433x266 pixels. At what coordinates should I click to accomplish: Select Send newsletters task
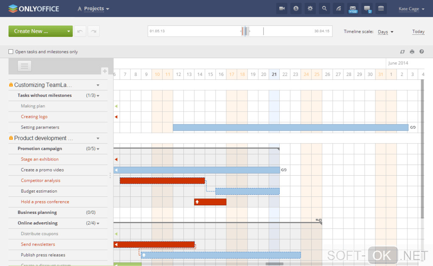tap(38, 244)
